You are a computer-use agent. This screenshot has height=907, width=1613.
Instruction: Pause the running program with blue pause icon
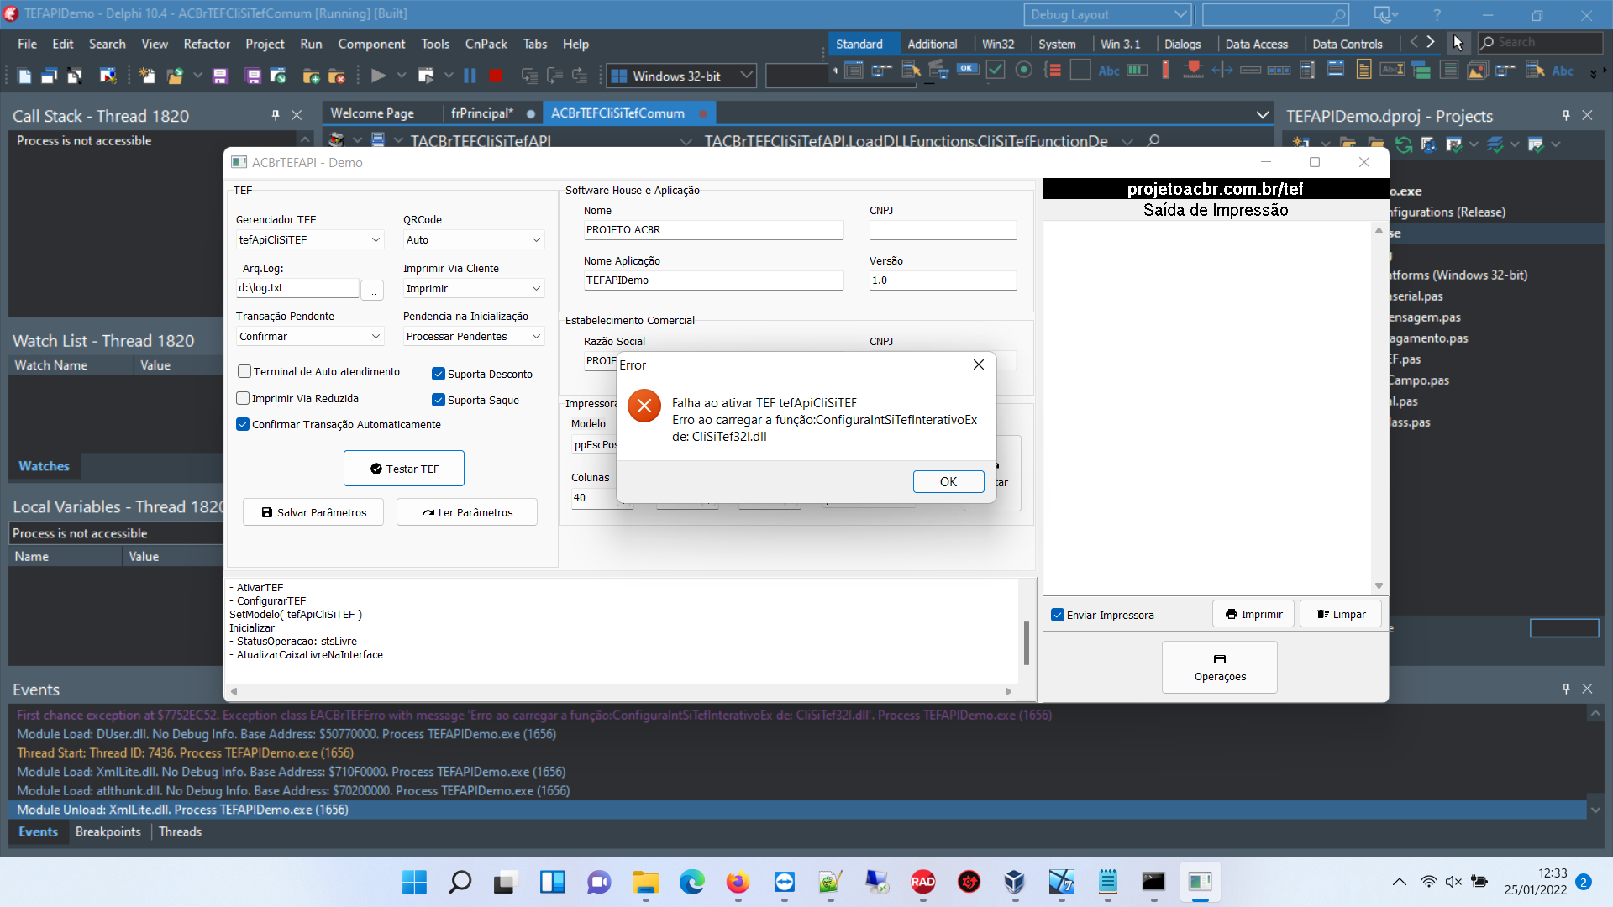pyautogui.click(x=470, y=76)
